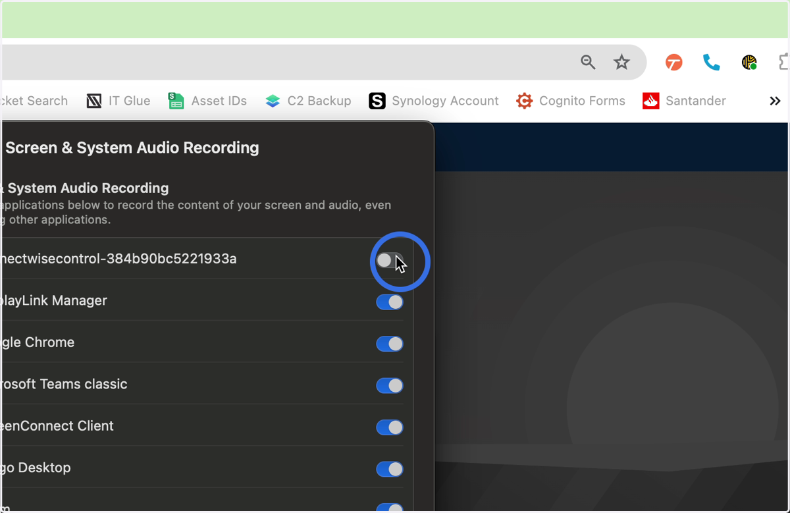Select the Microsoft Teams classic row label

(x=64, y=384)
